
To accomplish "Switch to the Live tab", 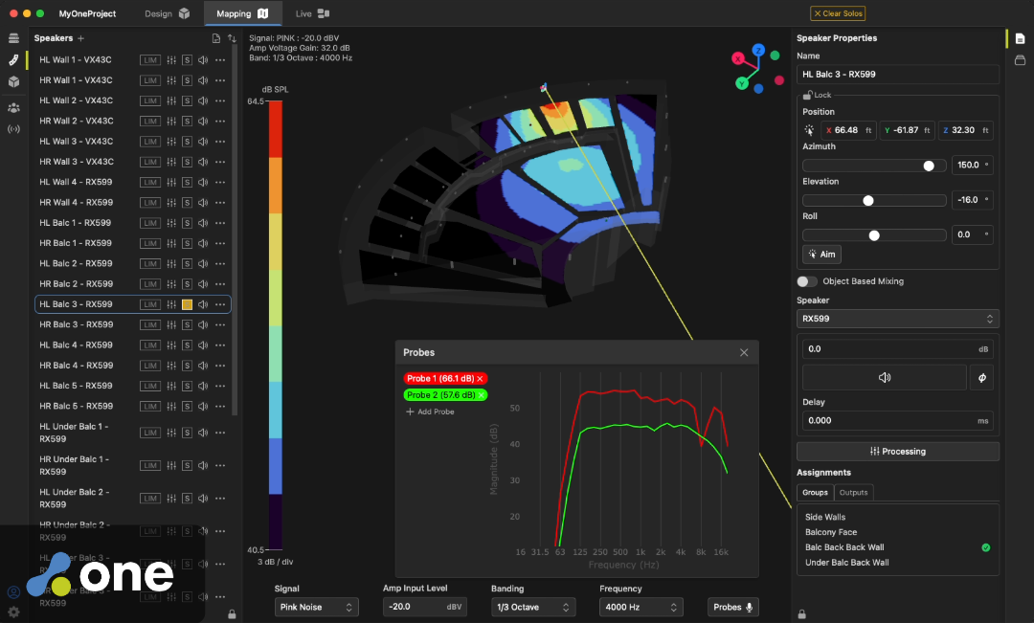I will [x=308, y=14].
